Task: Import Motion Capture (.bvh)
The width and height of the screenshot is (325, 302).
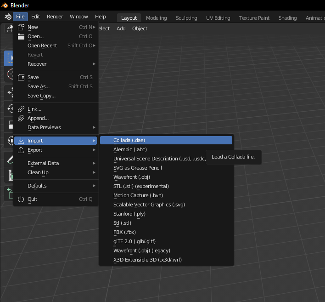Action: [166, 195]
